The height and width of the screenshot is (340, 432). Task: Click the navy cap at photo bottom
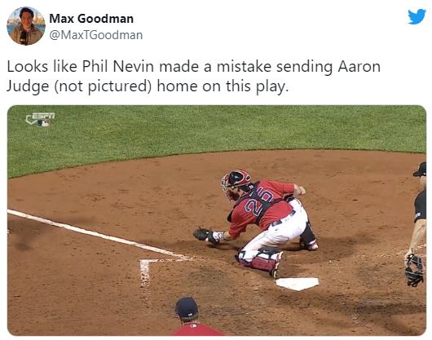187,307
